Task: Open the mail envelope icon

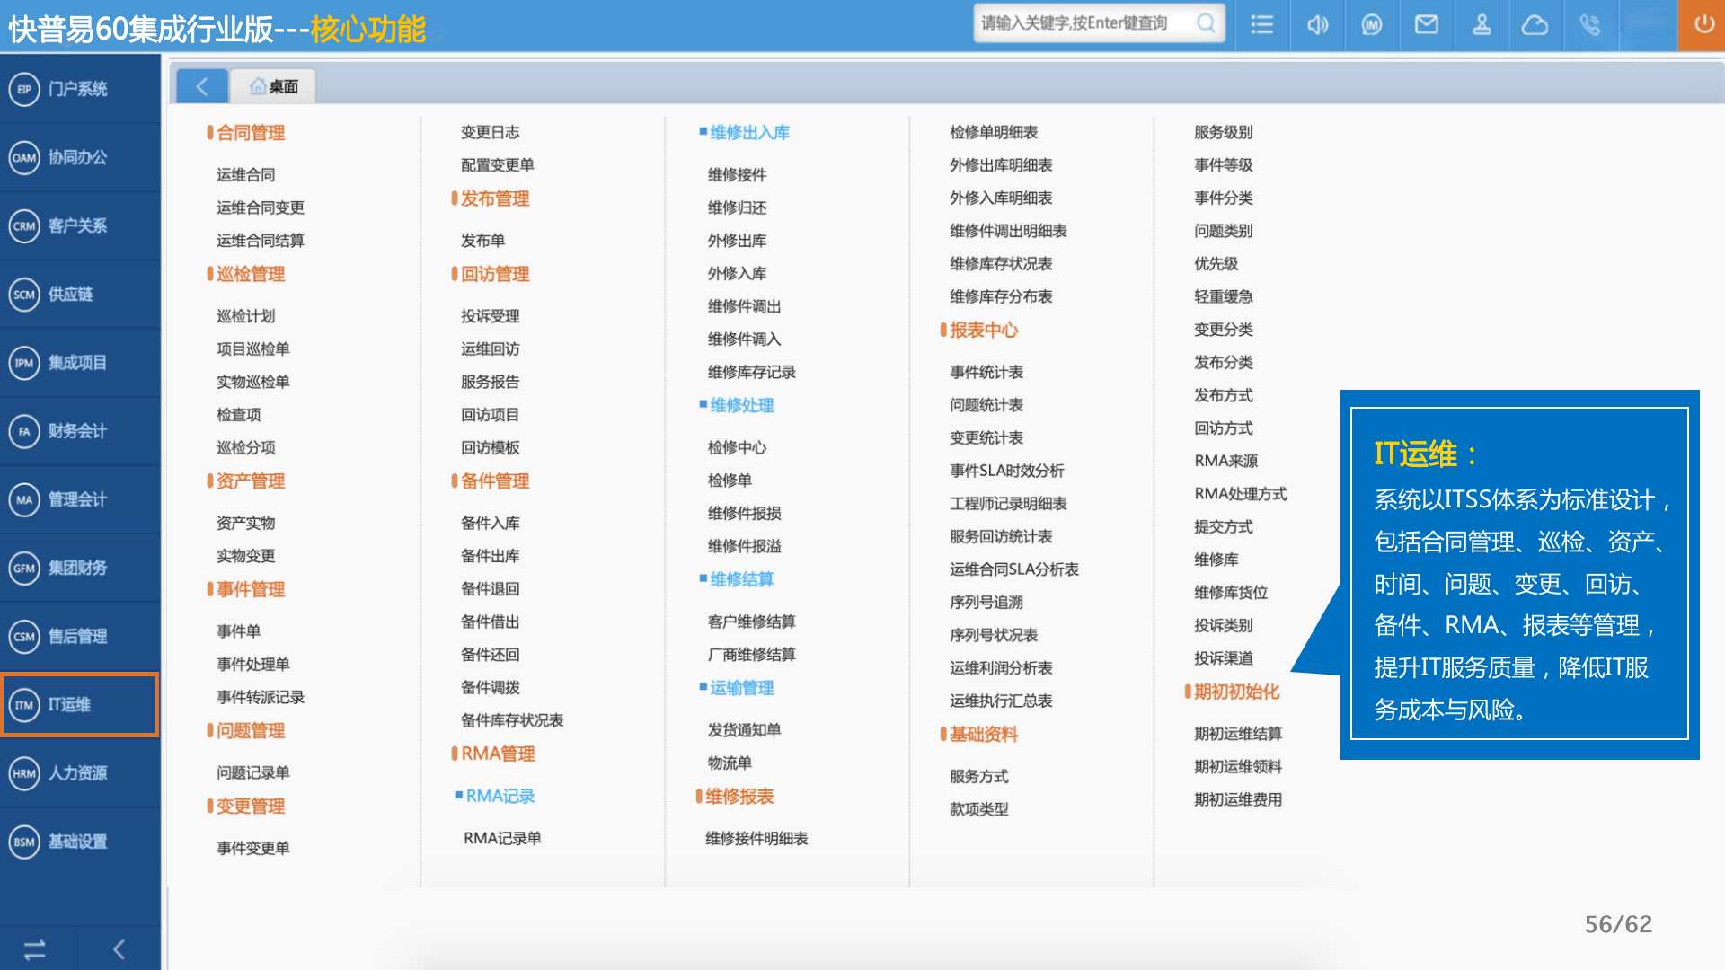Action: click(x=1427, y=25)
